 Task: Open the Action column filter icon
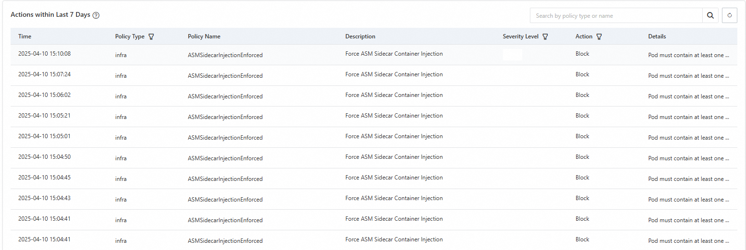[x=599, y=36]
